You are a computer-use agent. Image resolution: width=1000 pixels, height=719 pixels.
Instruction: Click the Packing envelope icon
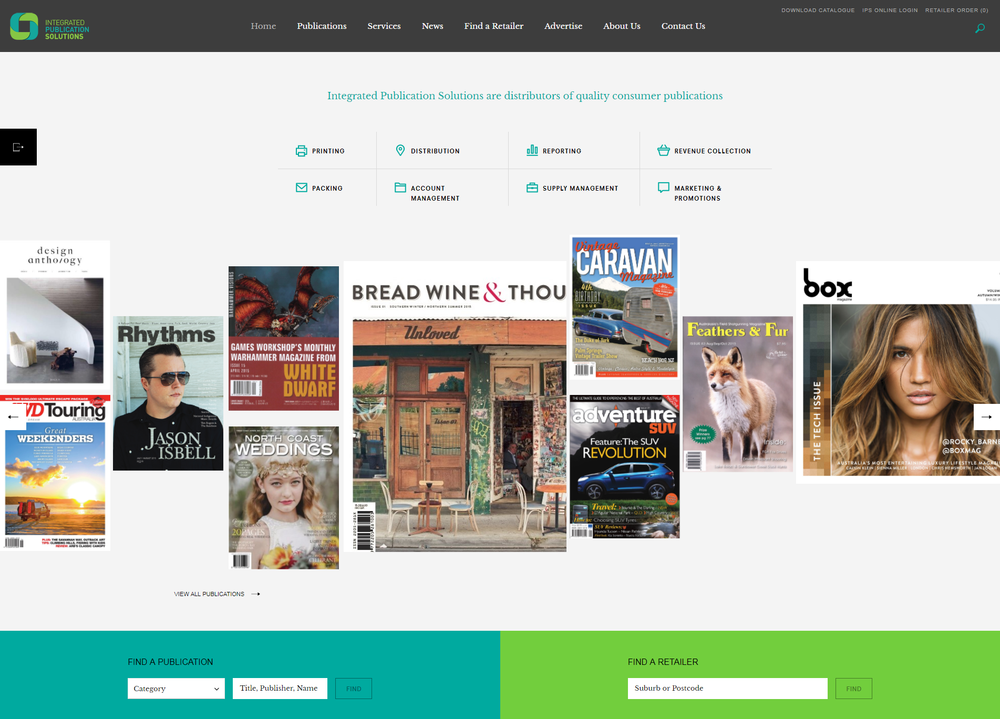(302, 187)
